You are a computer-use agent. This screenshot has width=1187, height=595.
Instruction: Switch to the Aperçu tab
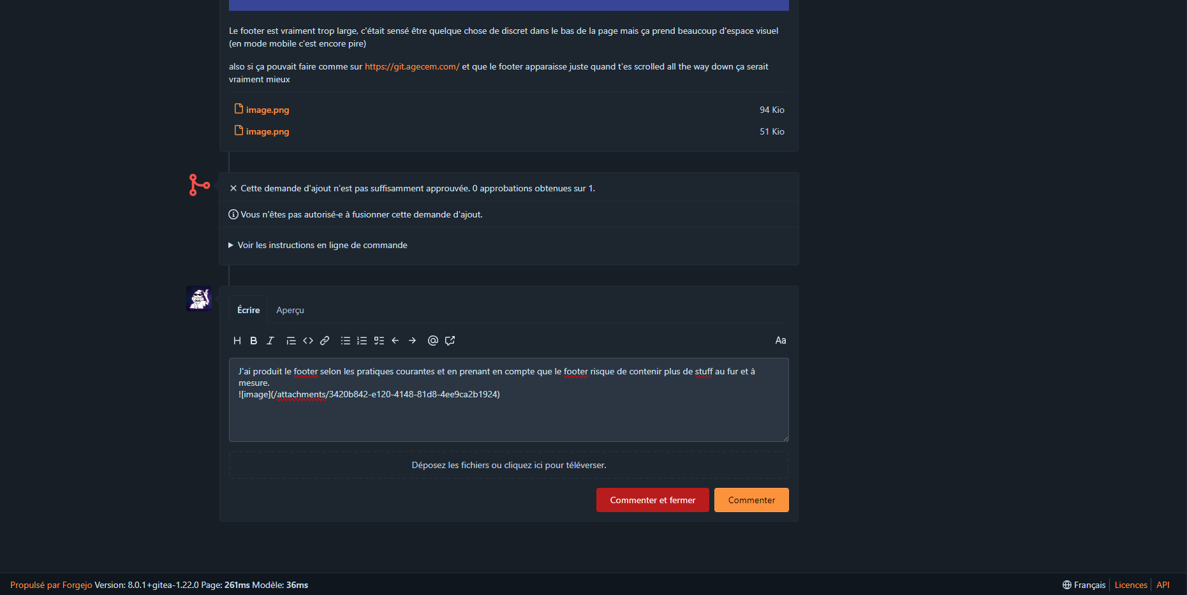click(x=290, y=310)
